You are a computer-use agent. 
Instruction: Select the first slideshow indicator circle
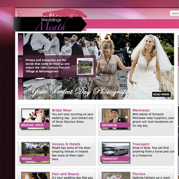point(21,36)
